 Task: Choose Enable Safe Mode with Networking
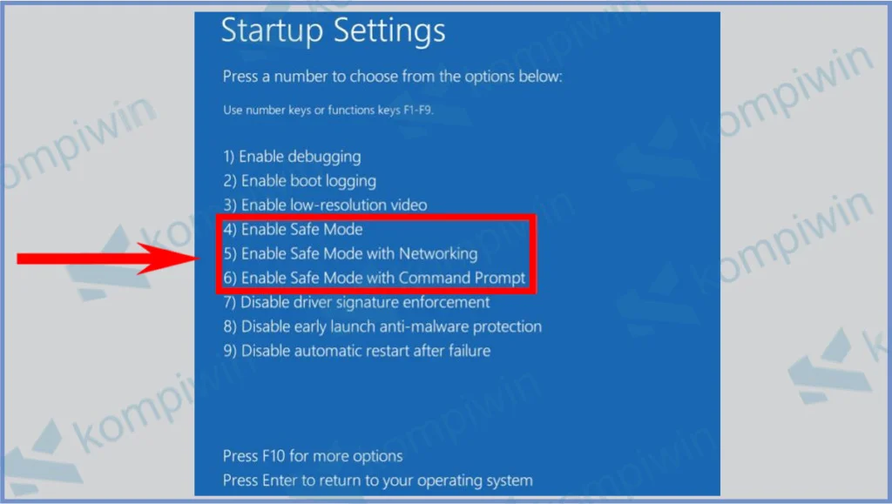(x=350, y=254)
